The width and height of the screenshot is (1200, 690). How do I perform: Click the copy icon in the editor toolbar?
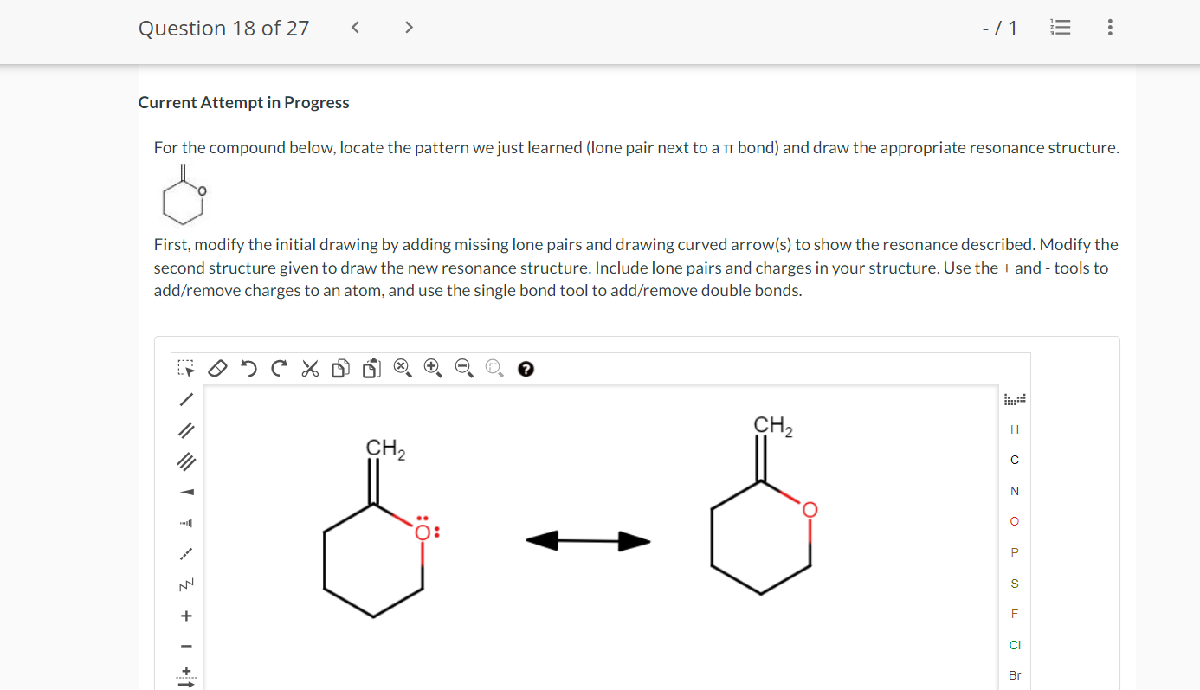339,368
